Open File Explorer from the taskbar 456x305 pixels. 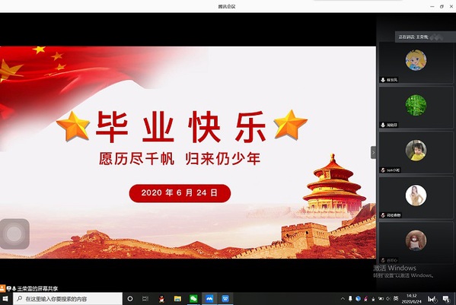click(x=177, y=299)
